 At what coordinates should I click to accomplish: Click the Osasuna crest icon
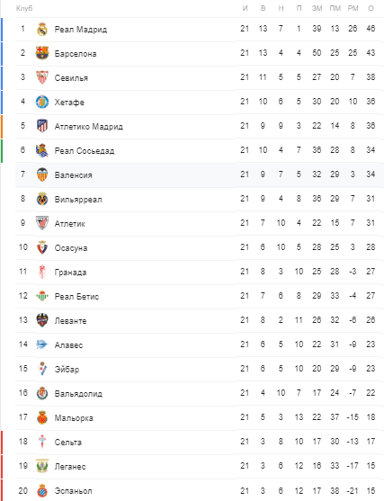(x=42, y=247)
